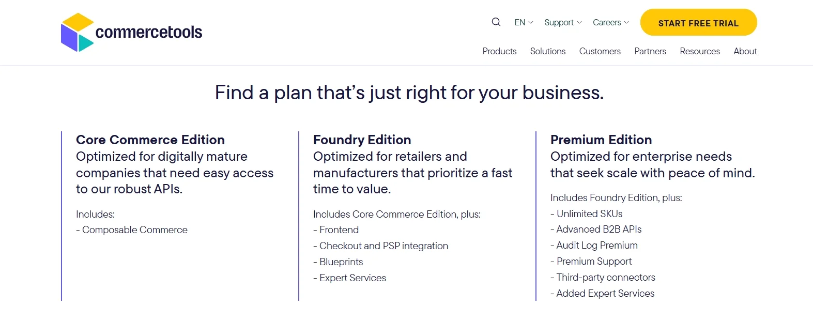Click the page headline about finding a plan
Screen dimensions: 813x336
pyautogui.click(x=409, y=93)
